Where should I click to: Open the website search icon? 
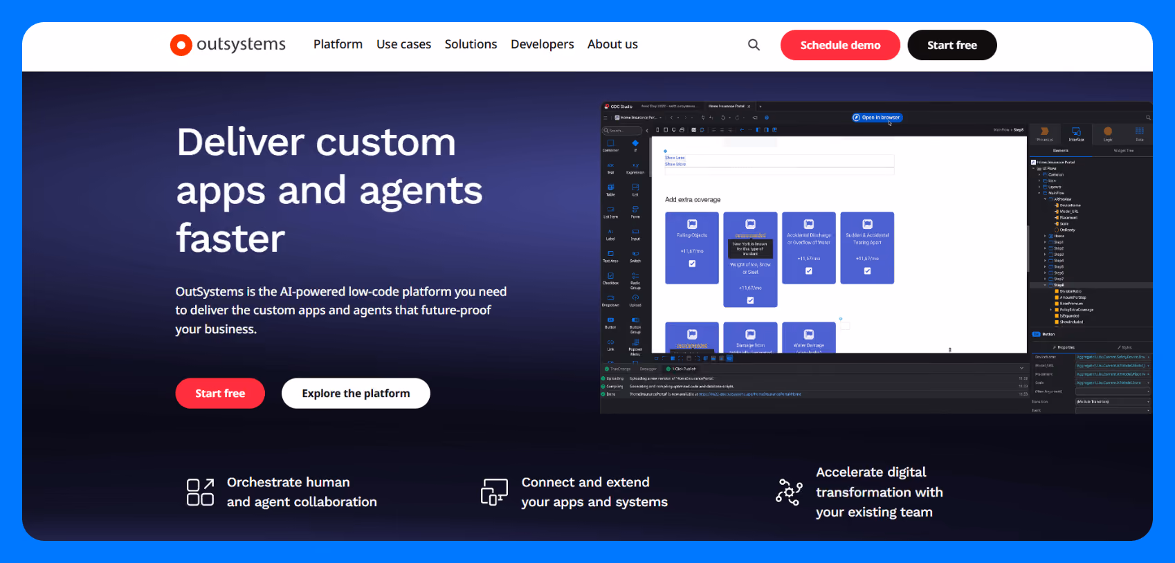point(754,45)
